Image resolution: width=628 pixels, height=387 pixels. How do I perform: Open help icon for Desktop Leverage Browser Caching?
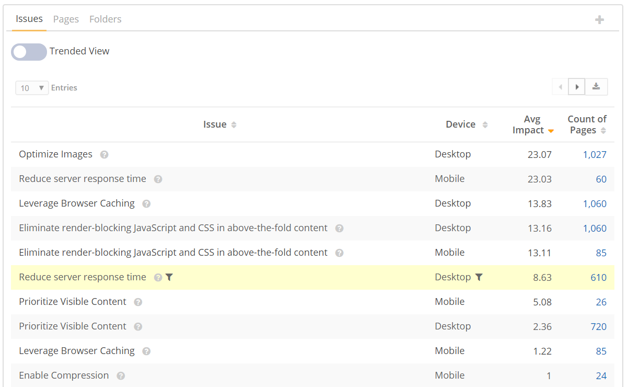[x=146, y=203]
